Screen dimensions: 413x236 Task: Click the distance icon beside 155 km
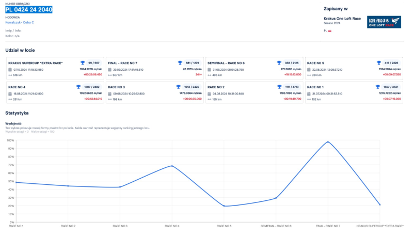tap(210, 99)
